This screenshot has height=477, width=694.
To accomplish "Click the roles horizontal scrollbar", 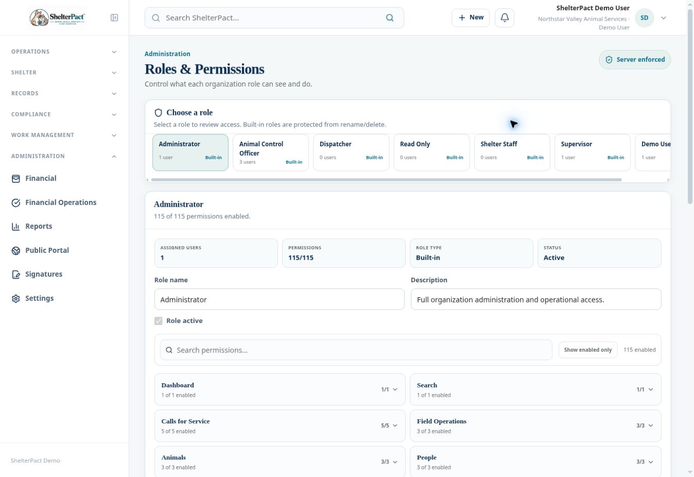I will (x=386, y=180).
